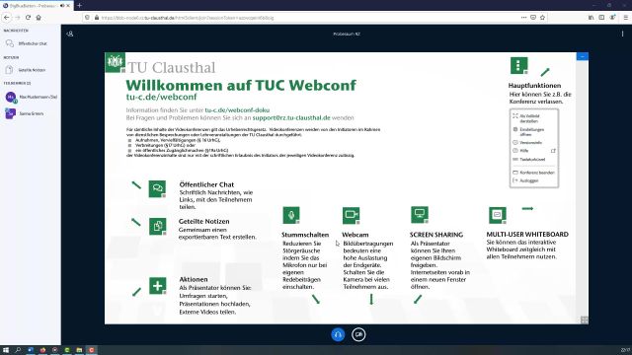The image size is (632, 355).
Task: Select the second participant in list
Action: pyautogui.click(x=31, y=114)
